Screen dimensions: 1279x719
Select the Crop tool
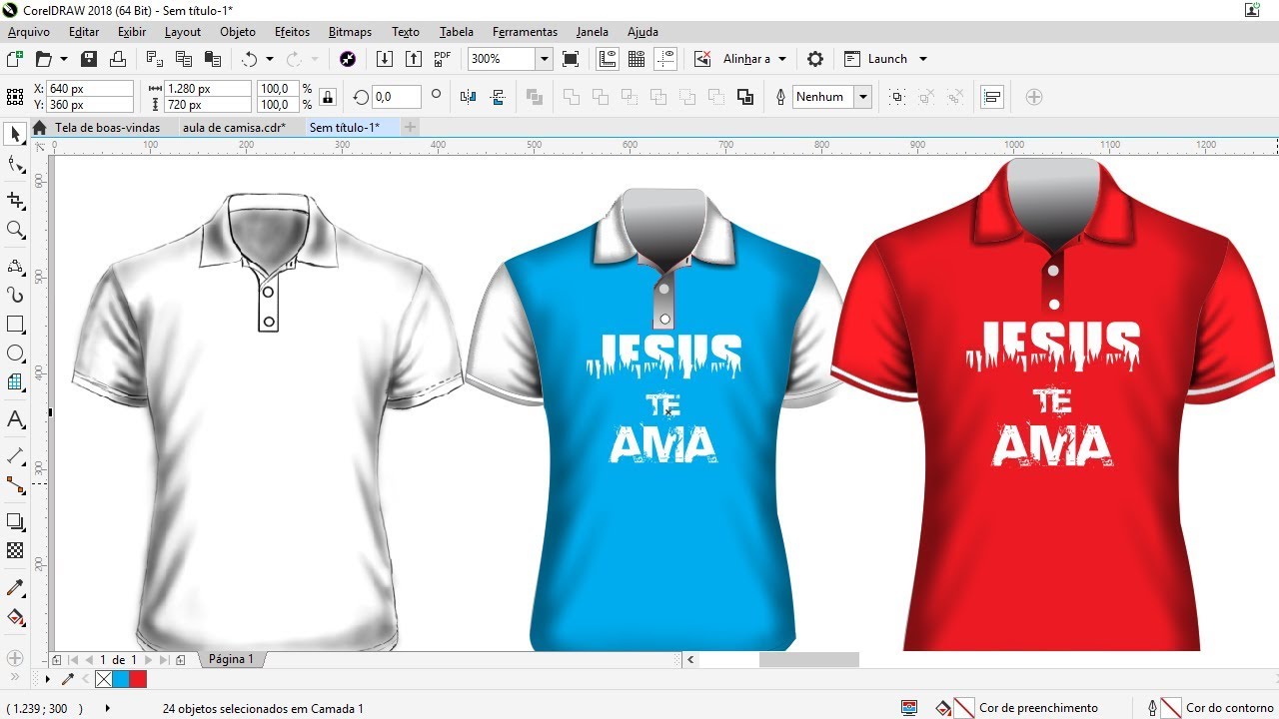(15, 200)
